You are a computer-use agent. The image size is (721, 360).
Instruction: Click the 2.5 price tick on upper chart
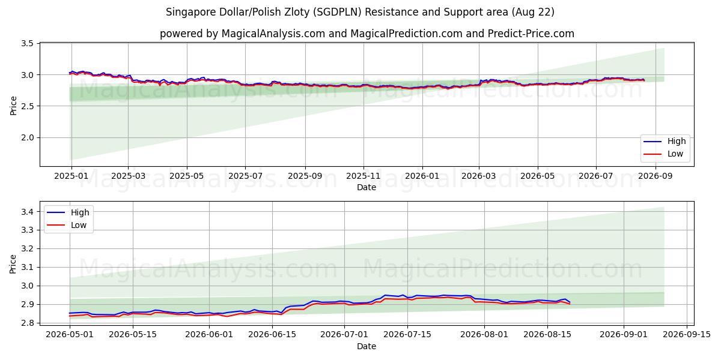(x=26, y=106)
